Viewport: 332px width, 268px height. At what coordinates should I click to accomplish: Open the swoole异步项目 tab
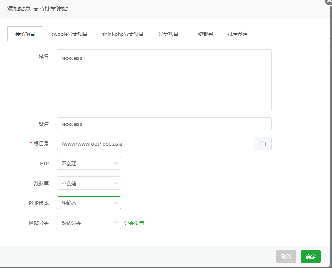69,34
